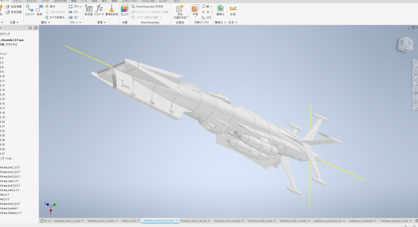This screenshot has height=227, width=418.
Task: Open the 注記を作成 ribbon tab
Action: (x=60, y=1)
